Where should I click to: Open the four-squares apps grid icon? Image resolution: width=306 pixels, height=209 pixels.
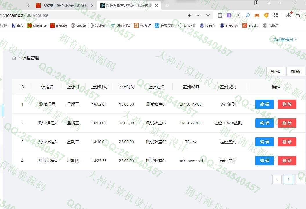click(276, 15)
